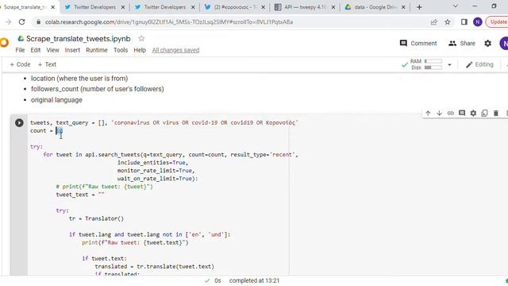508x286 pixels.
Task: Open All changes saved revision history
Action: click(175, 50)
